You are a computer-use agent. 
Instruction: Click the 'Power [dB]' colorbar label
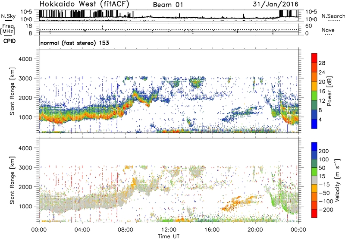pos(329,91)
